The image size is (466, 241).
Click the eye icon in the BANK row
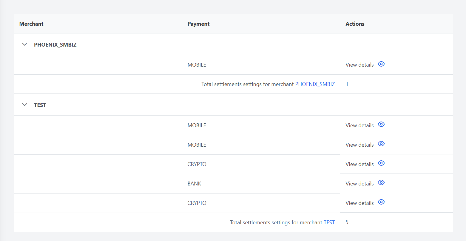[x=381, y=183]
